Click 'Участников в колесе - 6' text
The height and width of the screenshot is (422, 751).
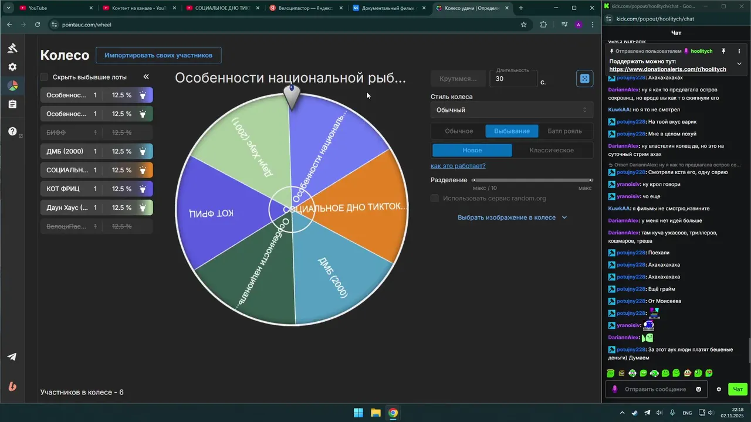(82, 392)
